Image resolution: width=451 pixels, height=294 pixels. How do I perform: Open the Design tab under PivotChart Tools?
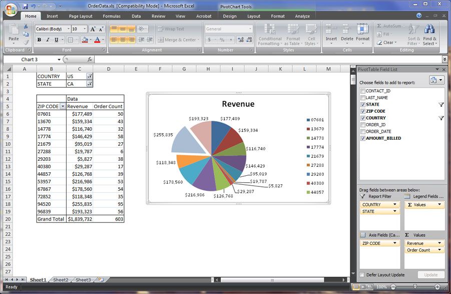[x=230, y=17]
